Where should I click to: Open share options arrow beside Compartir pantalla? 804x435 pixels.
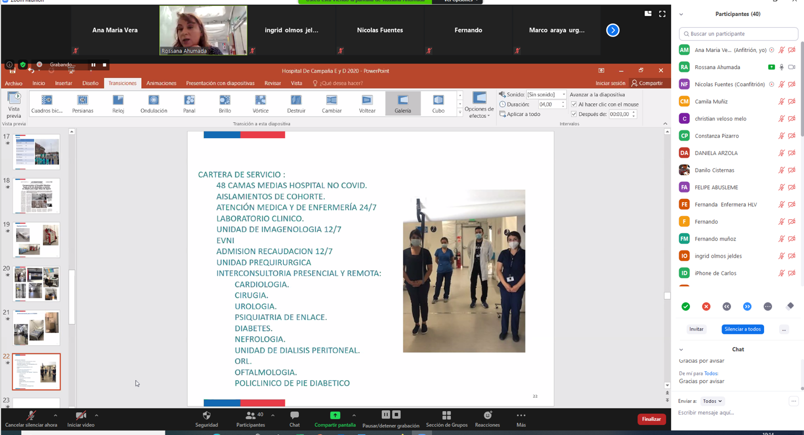(354, 415)
